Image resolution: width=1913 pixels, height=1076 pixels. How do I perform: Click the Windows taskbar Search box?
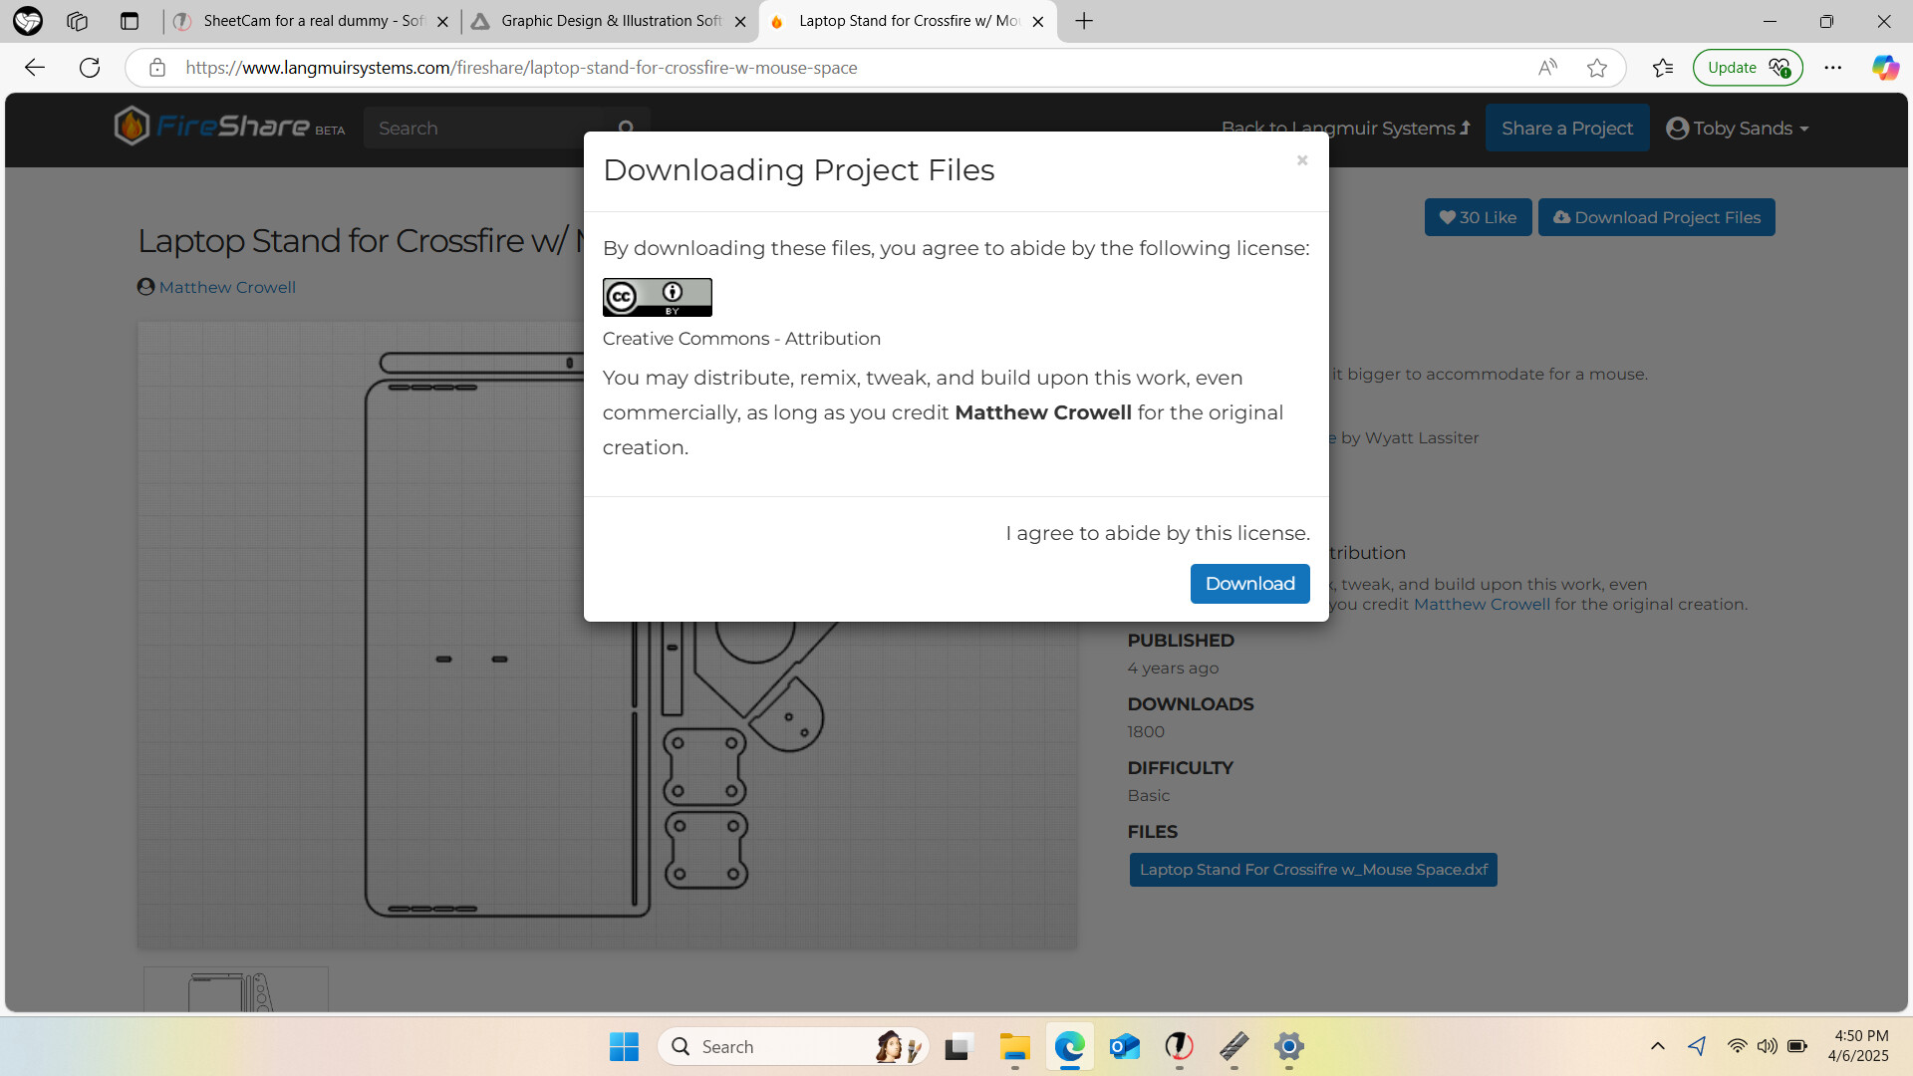click(792, 1047)
